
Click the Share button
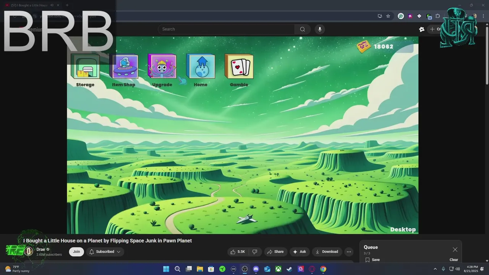pyautogui.click(x=275, y=252)
